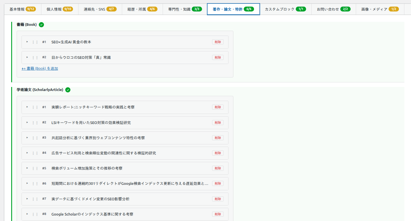Expand book row SEO×生成AI 黄金の教本
This screenshot has height=221, width=411.
pyautogui.click(x=27, y=42)
